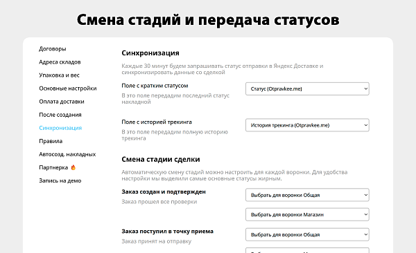Click the fire icon next to Партнерка

click(73, 167)
